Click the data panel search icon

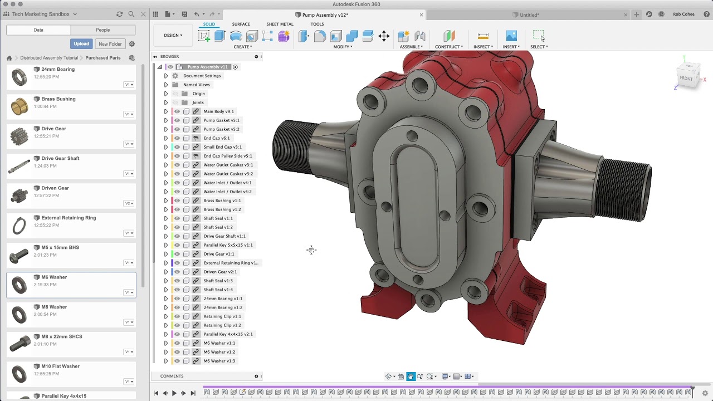click(x=131, y=14)
